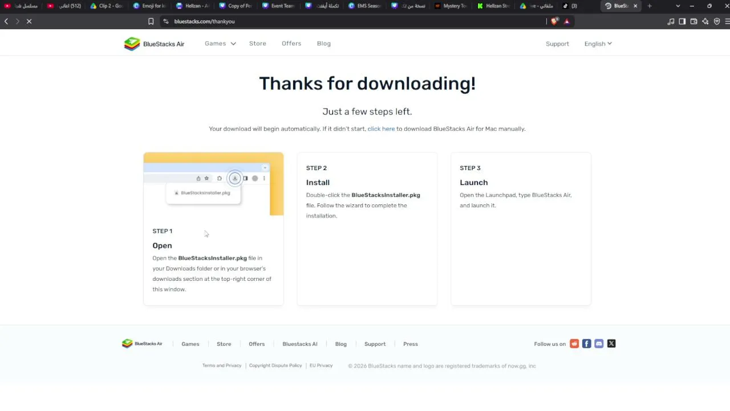Open the Discord social icon
The height and width of the screenshot is (411, 730).
pyautogui.click(x=599, y=344)
